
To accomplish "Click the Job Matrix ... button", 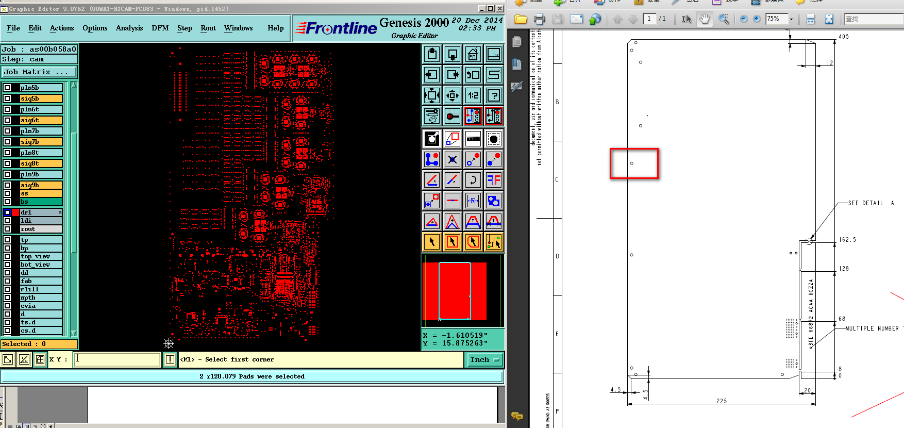I will pos(39,72).
